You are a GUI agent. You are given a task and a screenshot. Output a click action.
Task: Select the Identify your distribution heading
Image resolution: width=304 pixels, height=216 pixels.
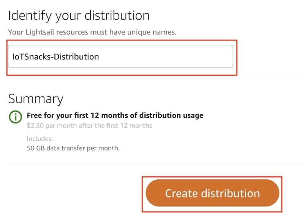[79, 16]
